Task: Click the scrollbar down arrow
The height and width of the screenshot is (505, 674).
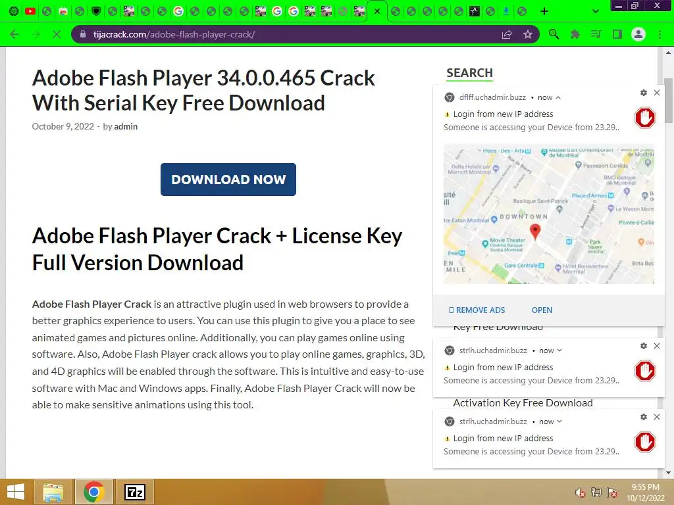Action: click(668, 473)
